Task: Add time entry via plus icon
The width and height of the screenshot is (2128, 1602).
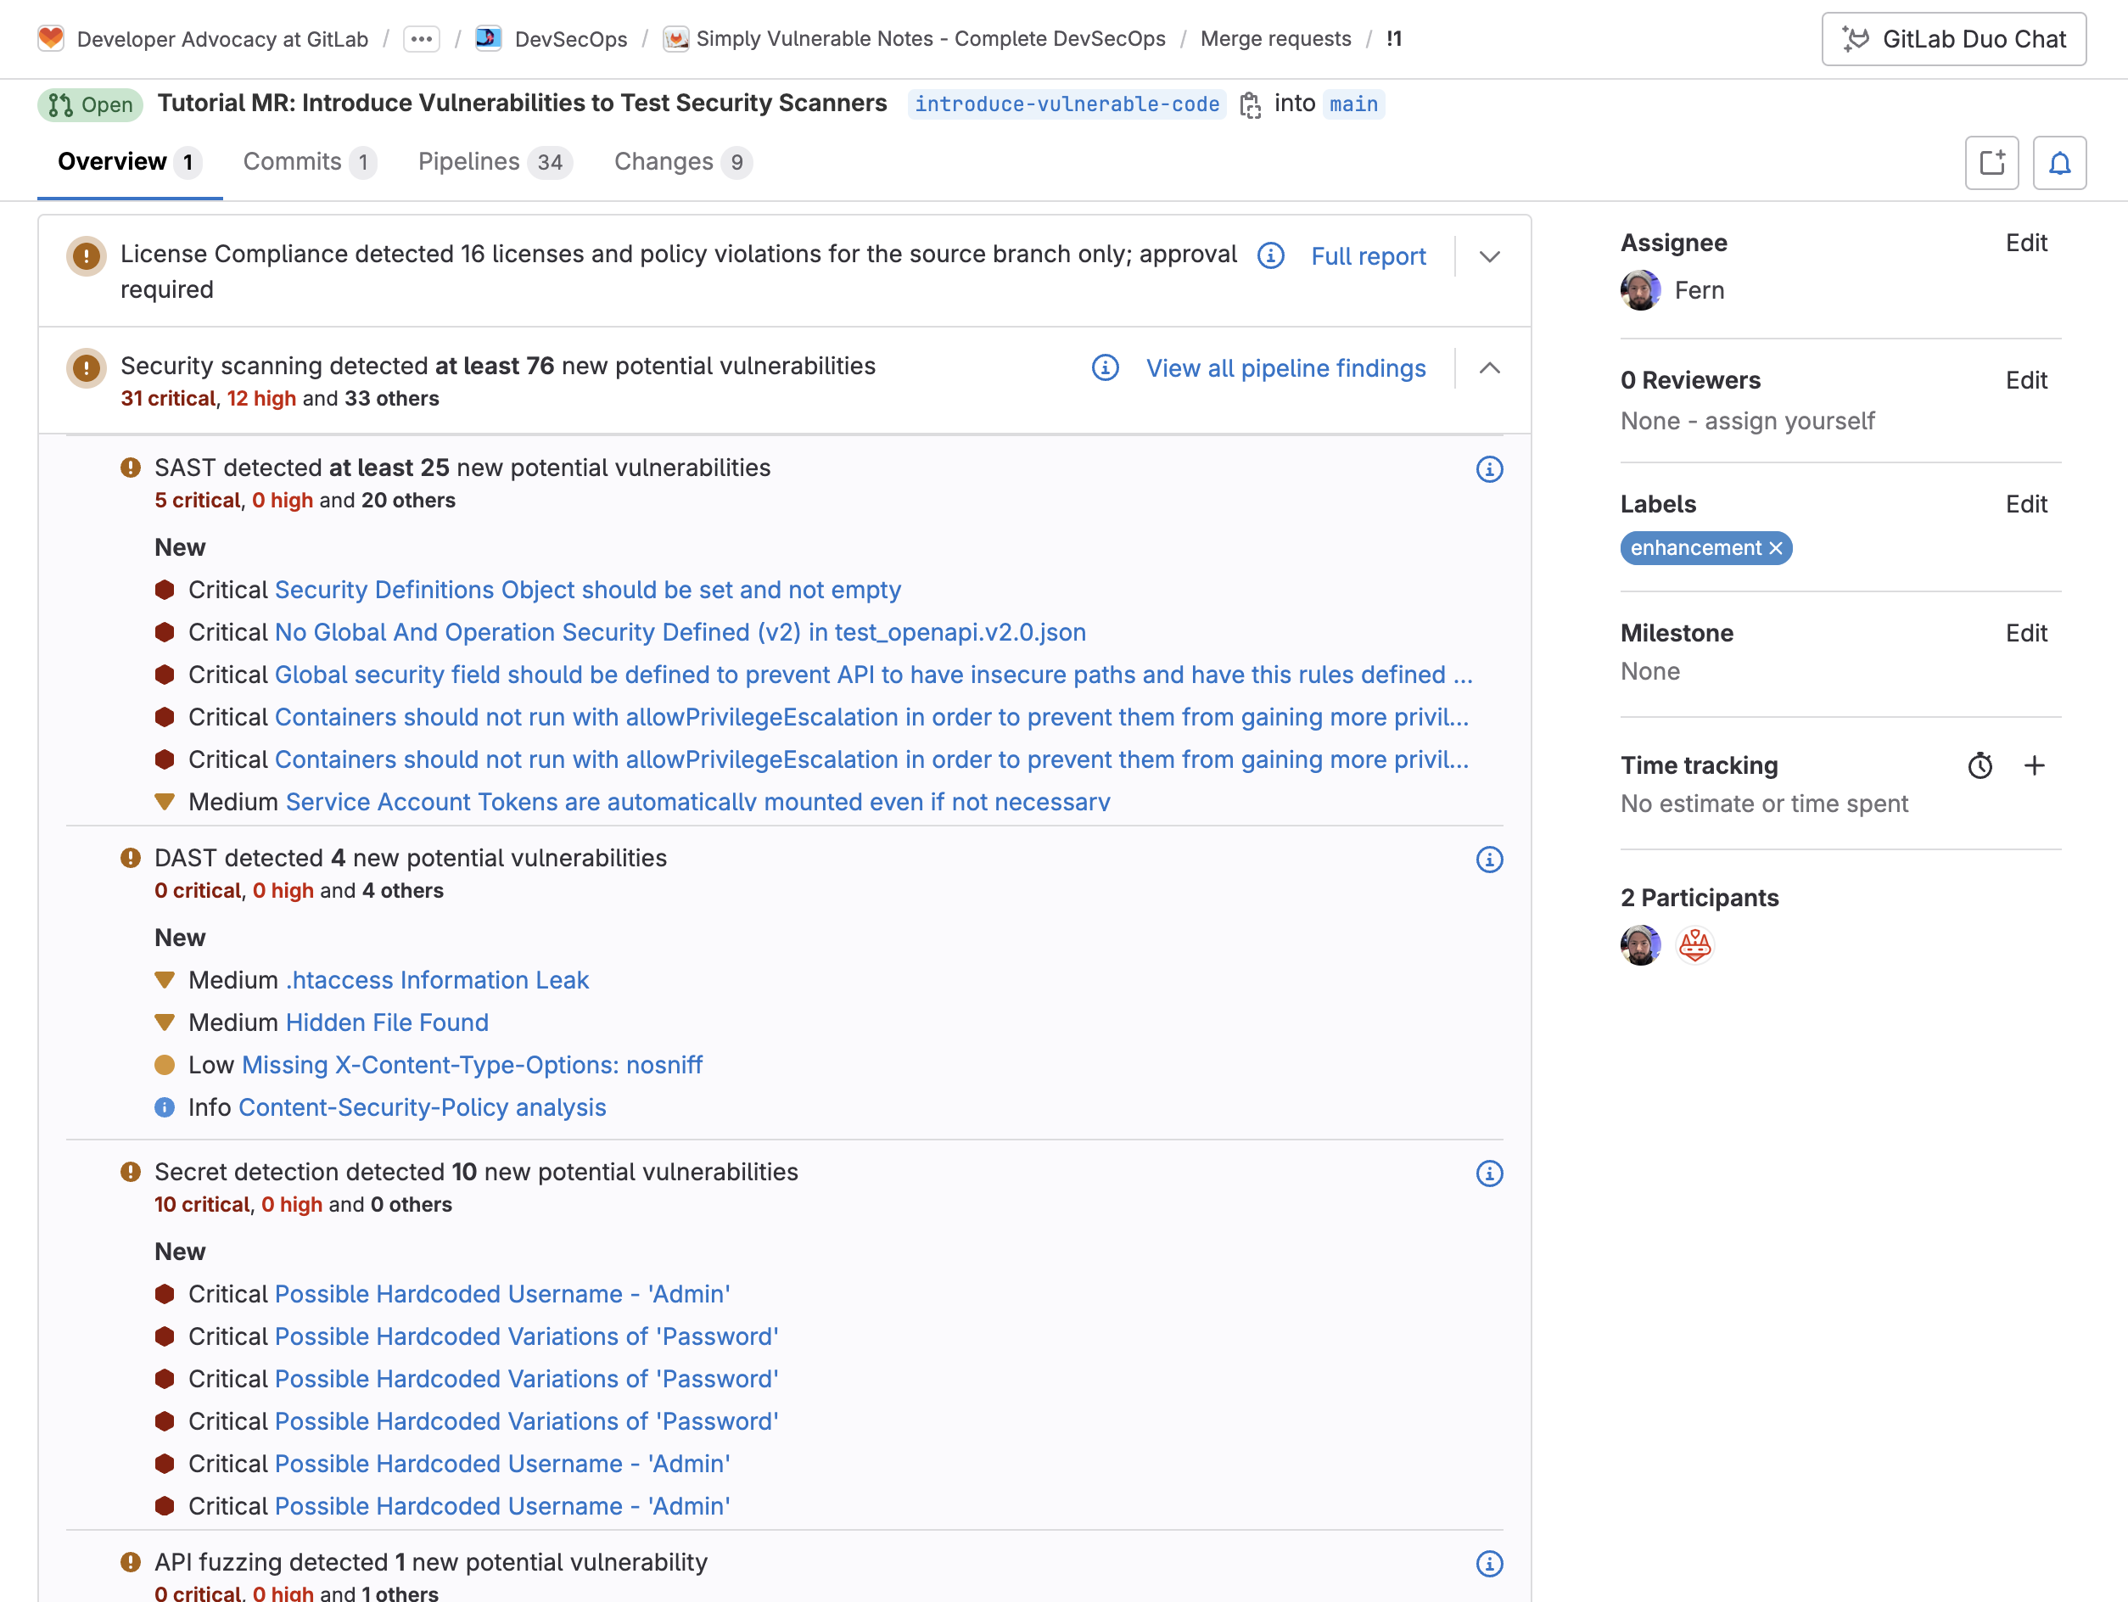Action: coord(2035,765)
